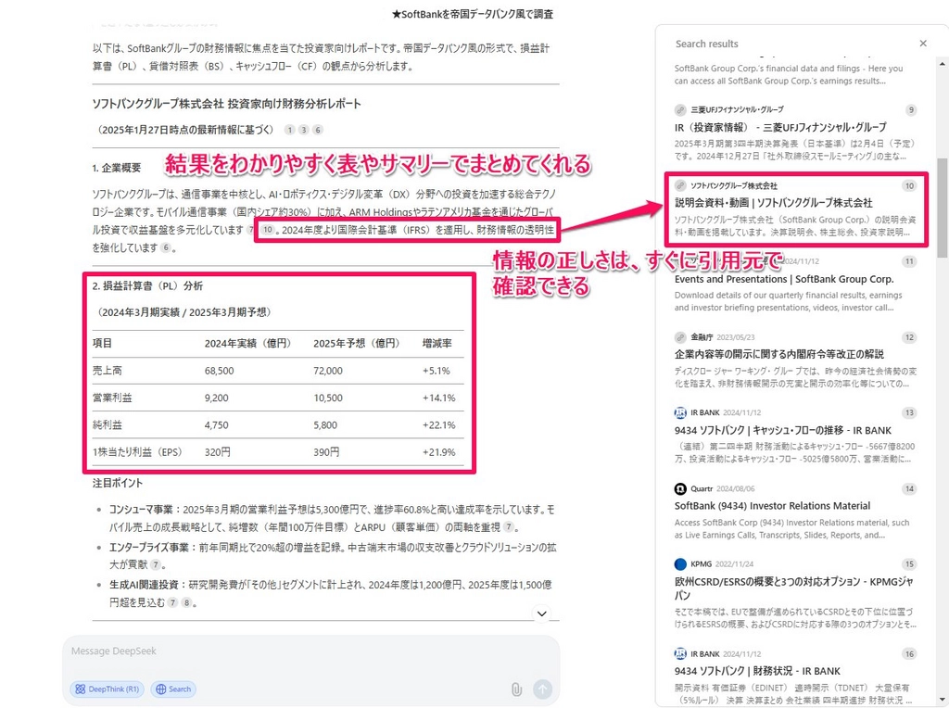
Task: Click the ソフトバンクグループ株式会社 source link favicon
Action: [680, 185]
